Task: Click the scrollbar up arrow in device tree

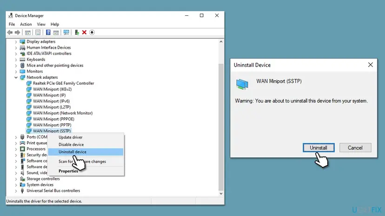Action: pos(221,42)
